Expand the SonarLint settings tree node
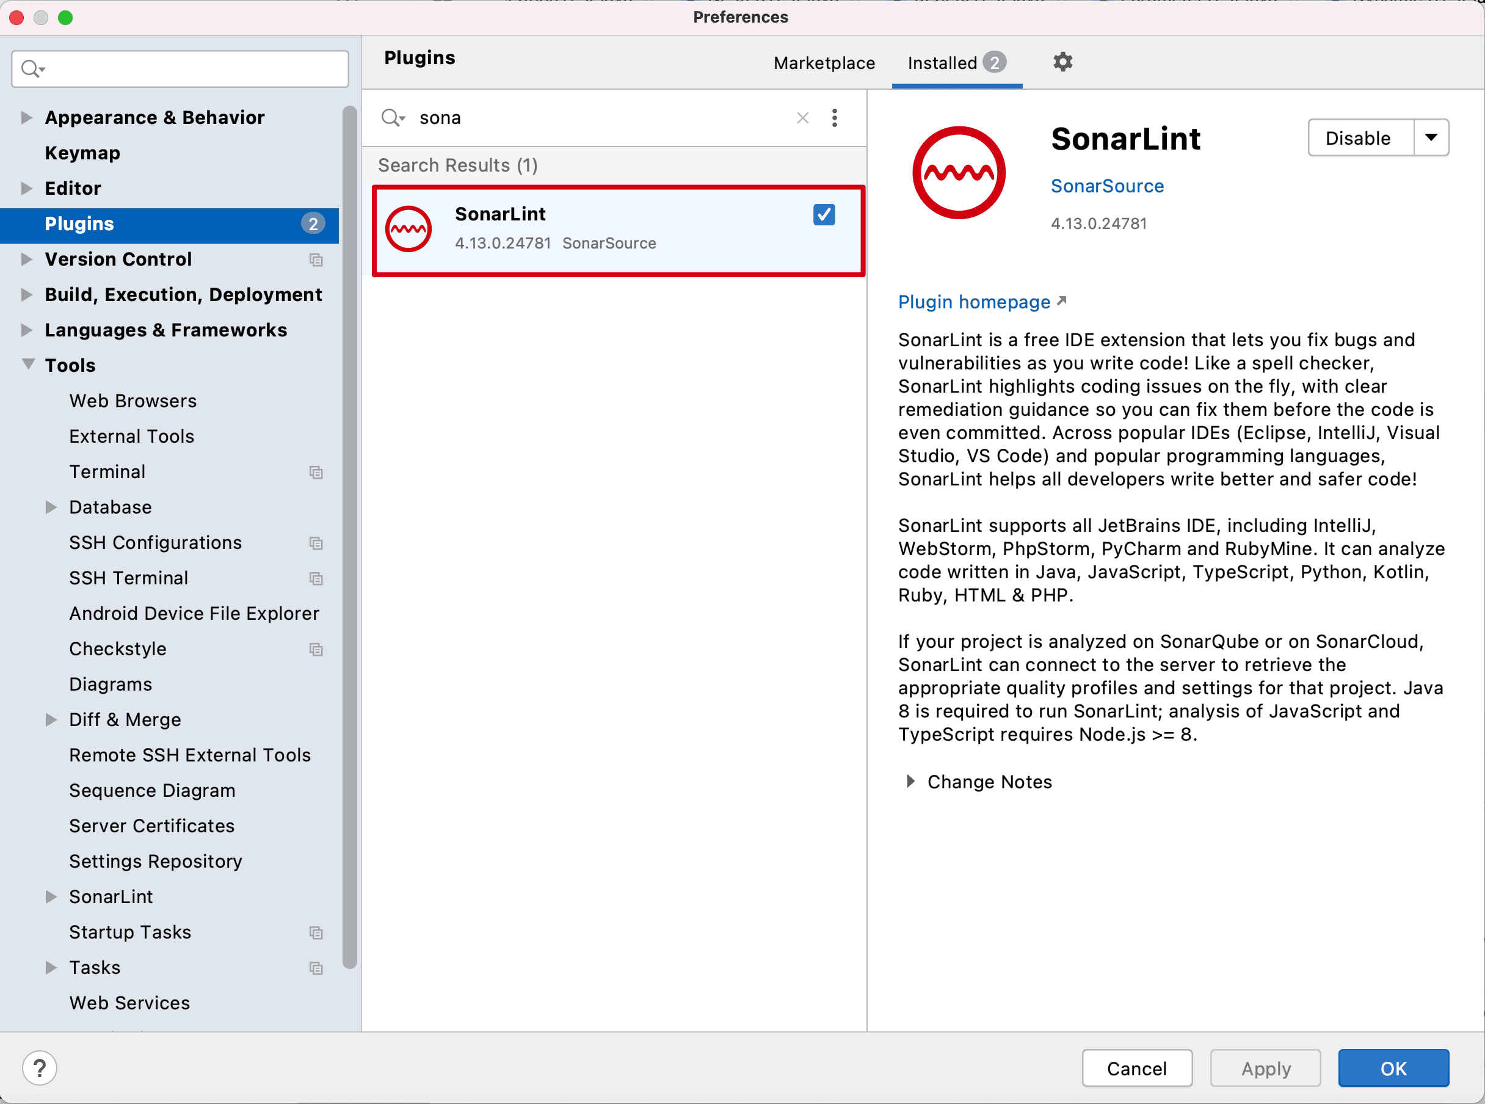The height and width of the screenshot is (1104, 1485). pyautogui.click(x=51, y=897)
